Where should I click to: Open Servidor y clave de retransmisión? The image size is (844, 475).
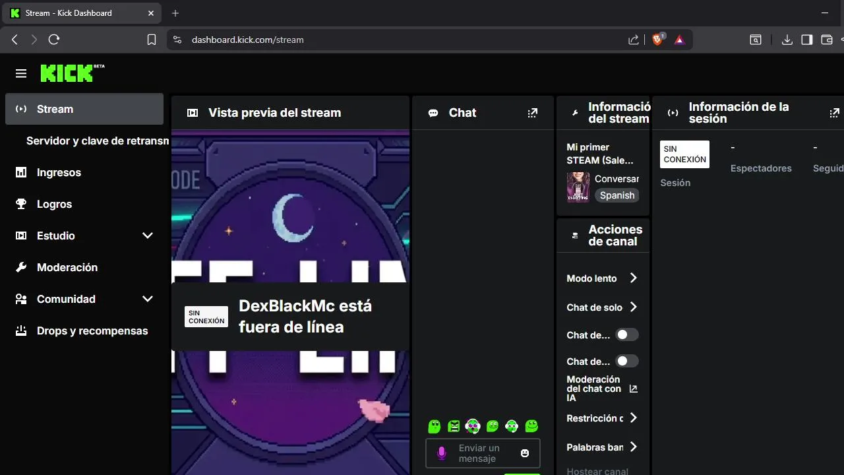(x=98, y=141)
